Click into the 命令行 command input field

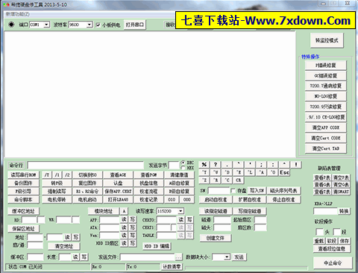[85, 165]
